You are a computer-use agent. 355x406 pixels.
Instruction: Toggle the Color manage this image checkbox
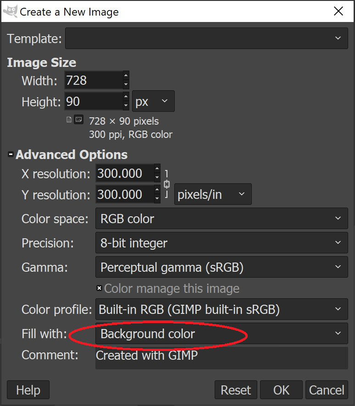[99, 288]
